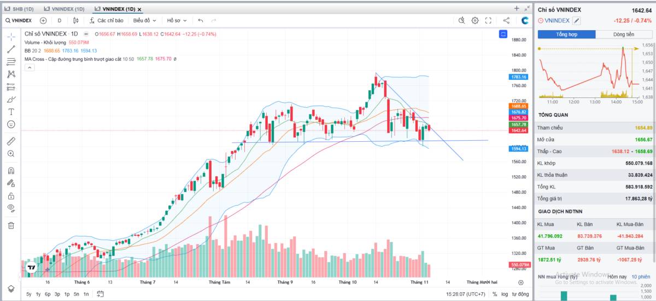Activate the zoom in tool
656x301 pixels.
11,154
